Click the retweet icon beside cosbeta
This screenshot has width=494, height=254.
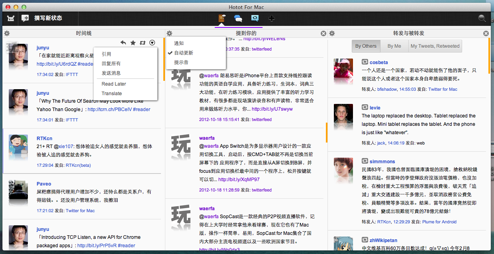365,62
